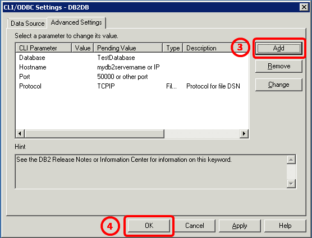Click the Value column header

point(82,48)
